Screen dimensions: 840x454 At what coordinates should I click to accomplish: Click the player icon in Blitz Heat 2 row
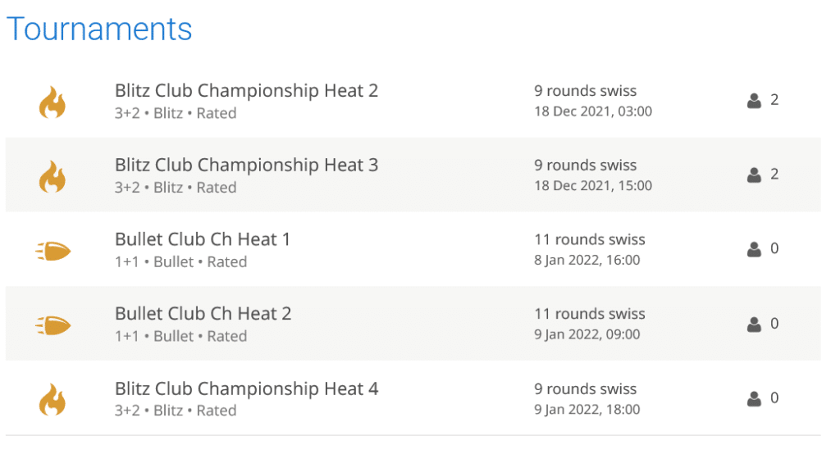point(754,101)
